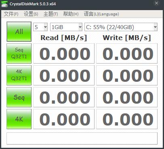Click the Seq read result value
Viewport: 164px width, 149px height.
click(x=64, y=97)
